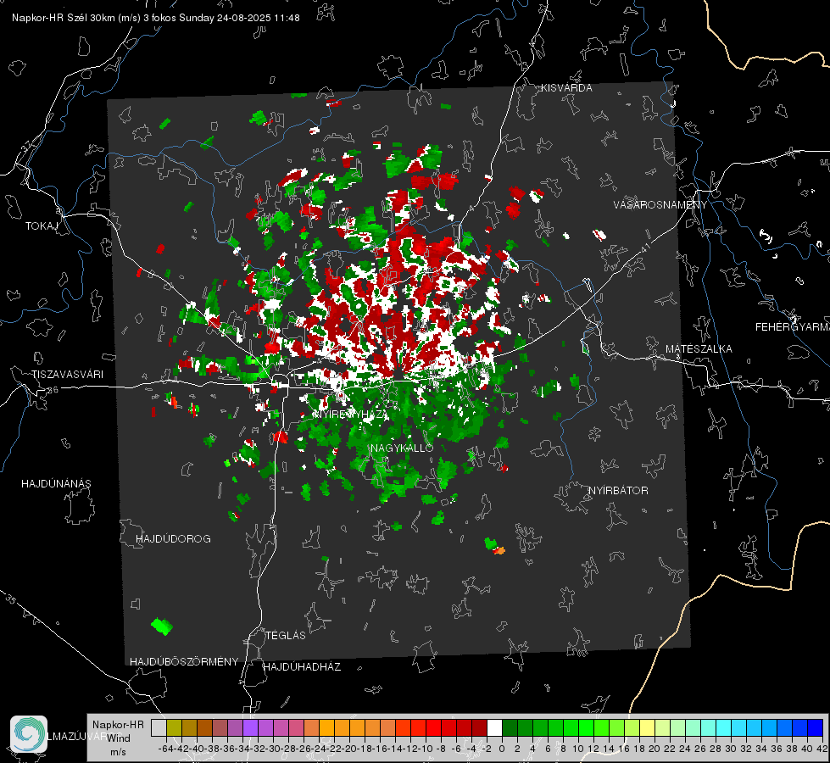Image resolution: width=830 pixels, height=763 pixels.
Task: Select the TÉGLÁS city label
Action: click(x=286, y=635)
